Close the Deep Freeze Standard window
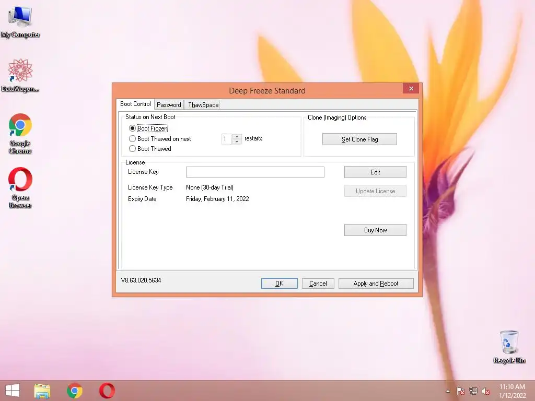 click(x=411, y=89)
